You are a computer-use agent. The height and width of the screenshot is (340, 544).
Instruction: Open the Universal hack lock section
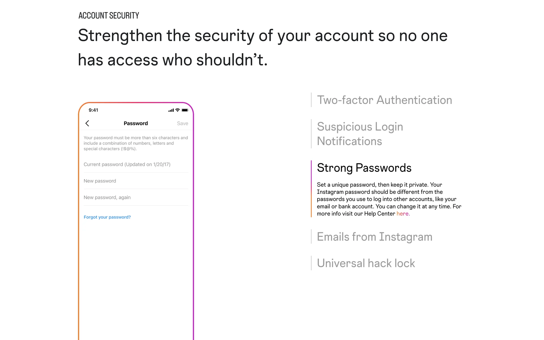pyautogui.click(x=366, y=263)
